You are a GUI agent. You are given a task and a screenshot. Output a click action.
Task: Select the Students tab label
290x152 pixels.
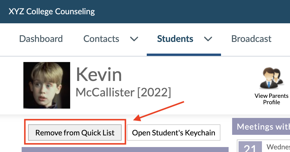click(x=175, y=39)
